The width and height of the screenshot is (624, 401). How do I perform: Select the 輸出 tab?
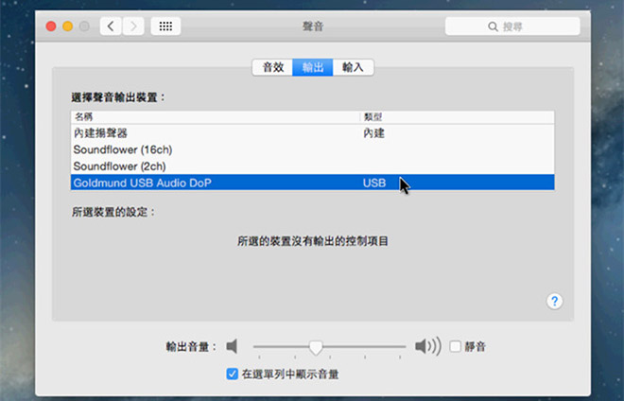point(313,67)
